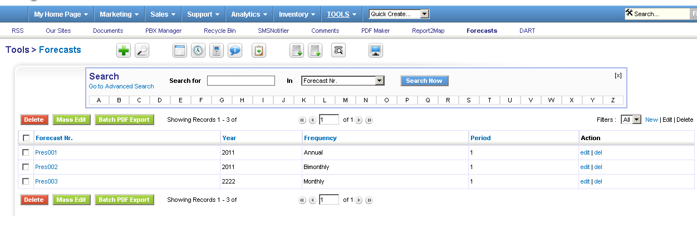Check the box for Pres001 row
Screen dimensions: 697x228
pyautogui.click(x=26, y=152)
